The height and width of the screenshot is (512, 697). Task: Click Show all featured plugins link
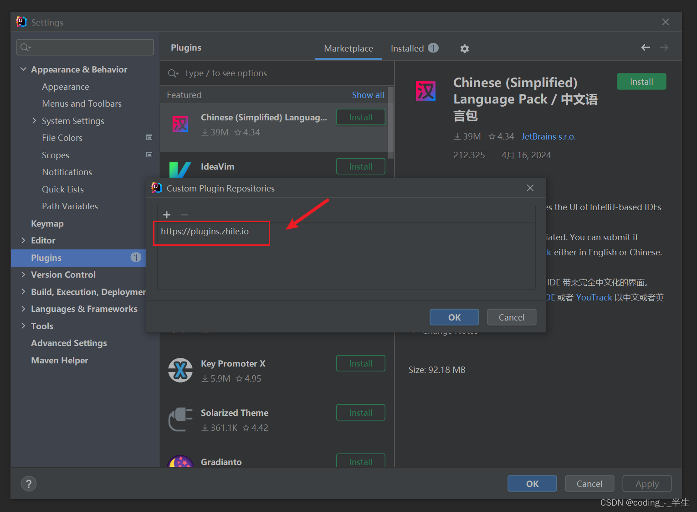368,95
